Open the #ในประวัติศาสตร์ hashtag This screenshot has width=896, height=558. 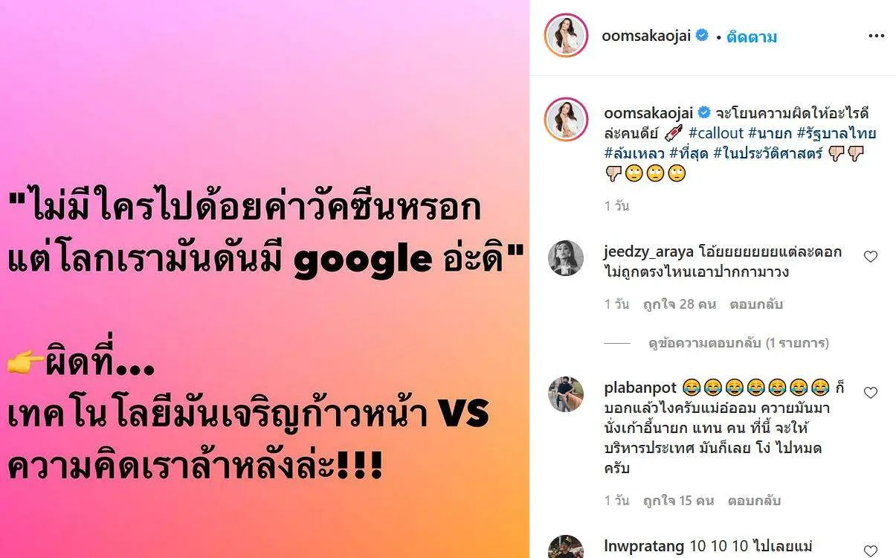point(767,154)
